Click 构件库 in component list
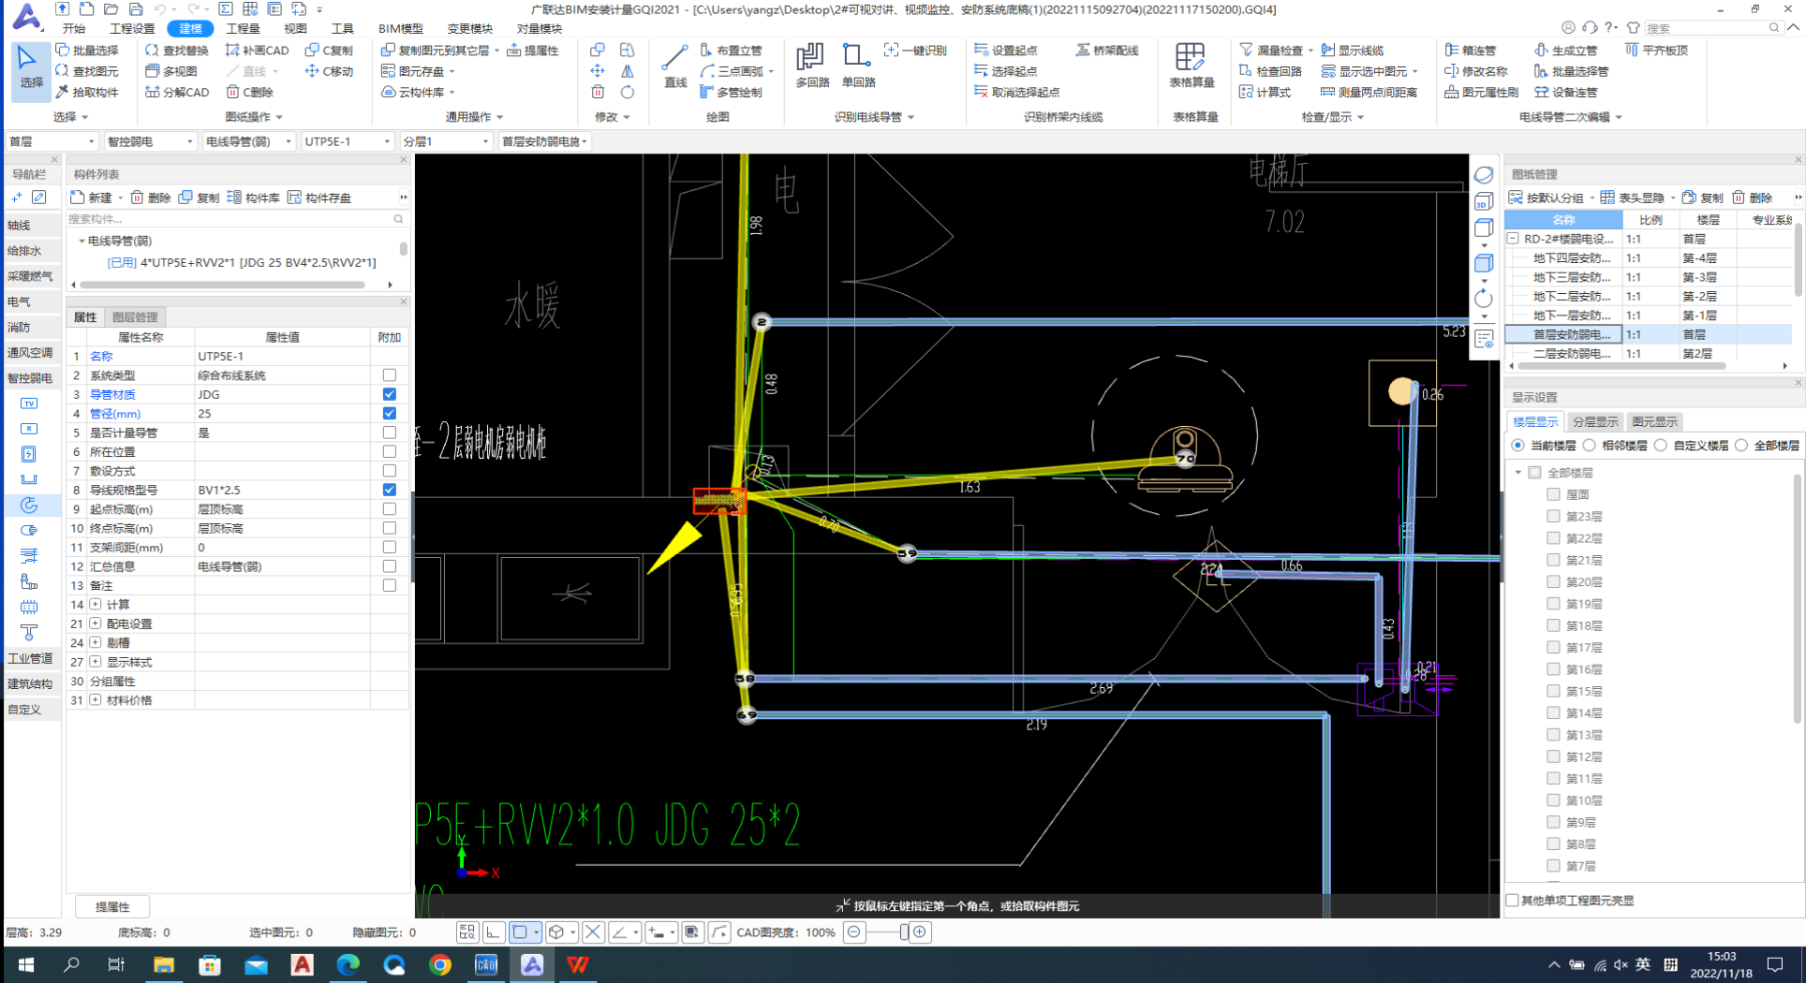 tap(253, 198)
